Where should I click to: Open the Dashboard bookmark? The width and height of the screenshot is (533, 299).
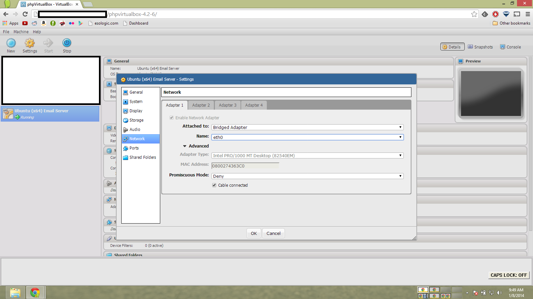click(136, 23)
